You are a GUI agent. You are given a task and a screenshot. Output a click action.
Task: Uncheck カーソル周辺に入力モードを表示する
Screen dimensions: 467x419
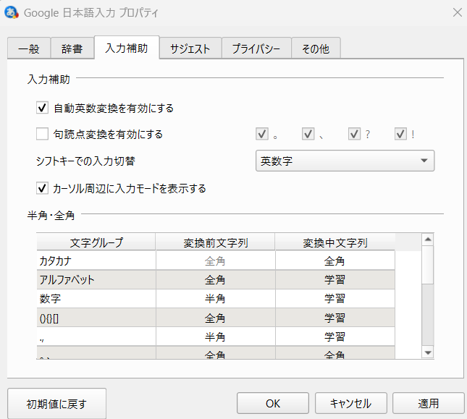point(42,188)
